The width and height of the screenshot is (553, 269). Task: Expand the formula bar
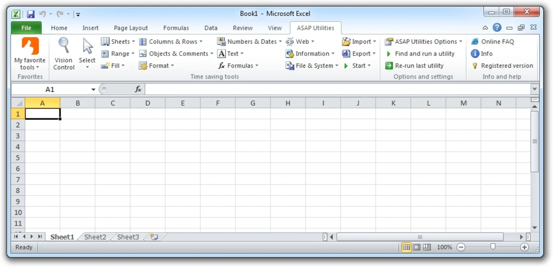[x=534, y=89]
